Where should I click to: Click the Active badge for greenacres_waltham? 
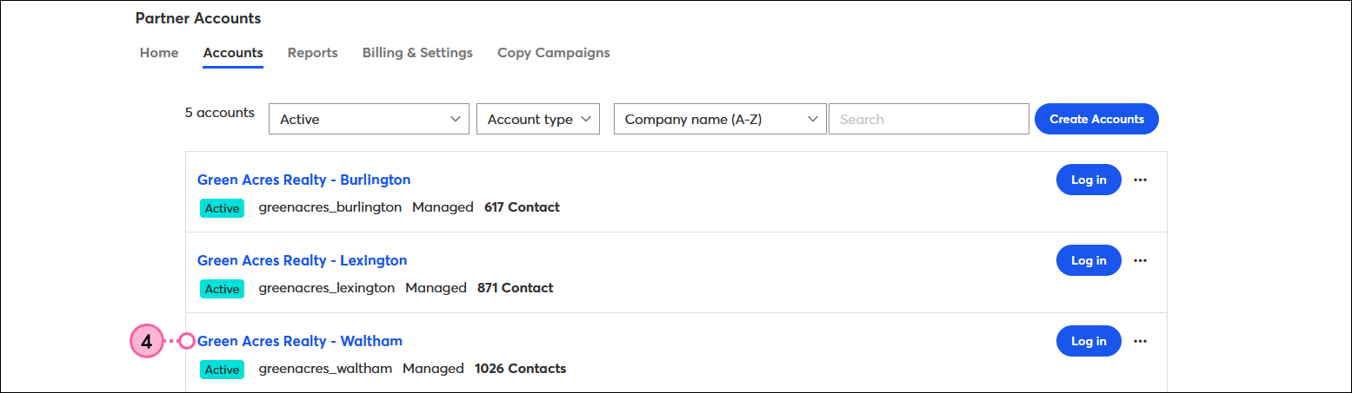222,370
